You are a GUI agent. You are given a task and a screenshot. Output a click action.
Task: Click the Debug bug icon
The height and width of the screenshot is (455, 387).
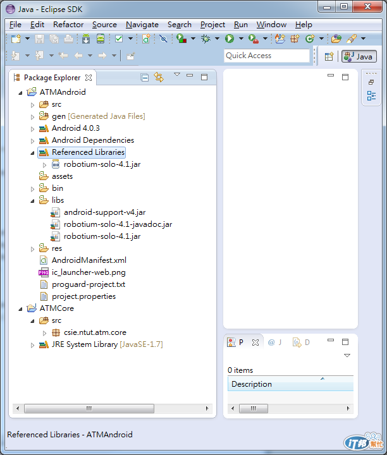206,39
